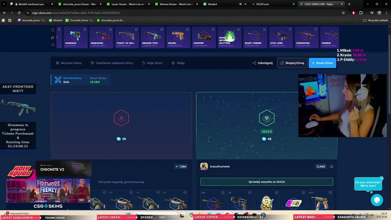Screen dimensions: 391x220
Task: Click the 7.18zł balance badge
Action: [x=181, y=167]
